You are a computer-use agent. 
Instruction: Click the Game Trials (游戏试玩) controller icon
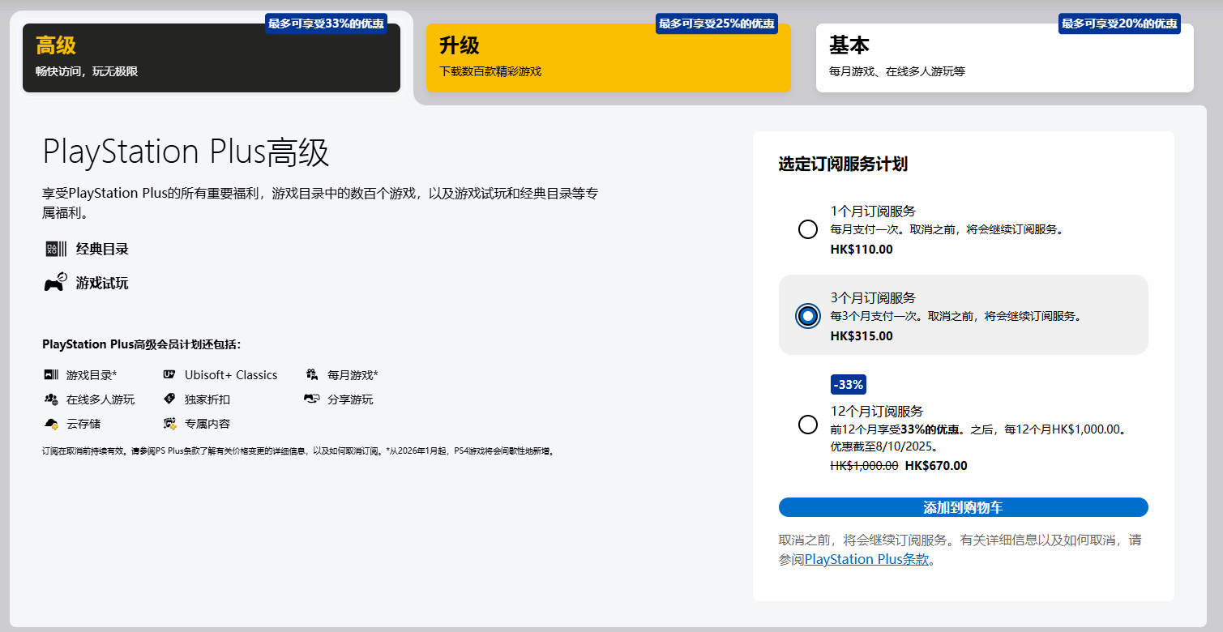pos(55,283)
